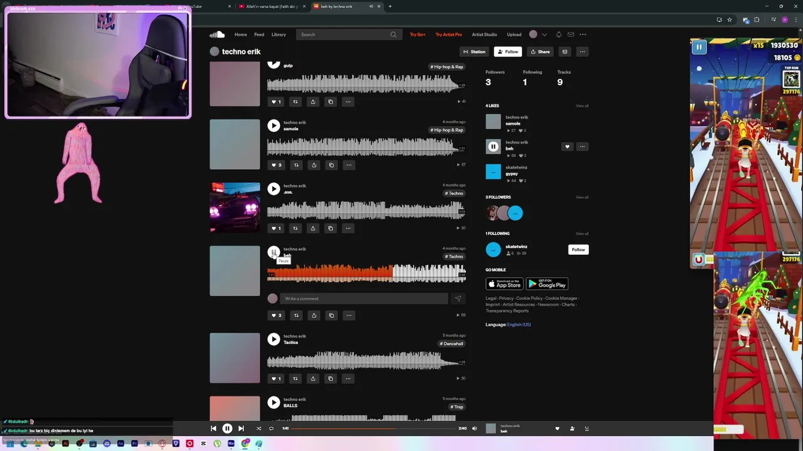Open profile more options next to message button

(582, 51)
